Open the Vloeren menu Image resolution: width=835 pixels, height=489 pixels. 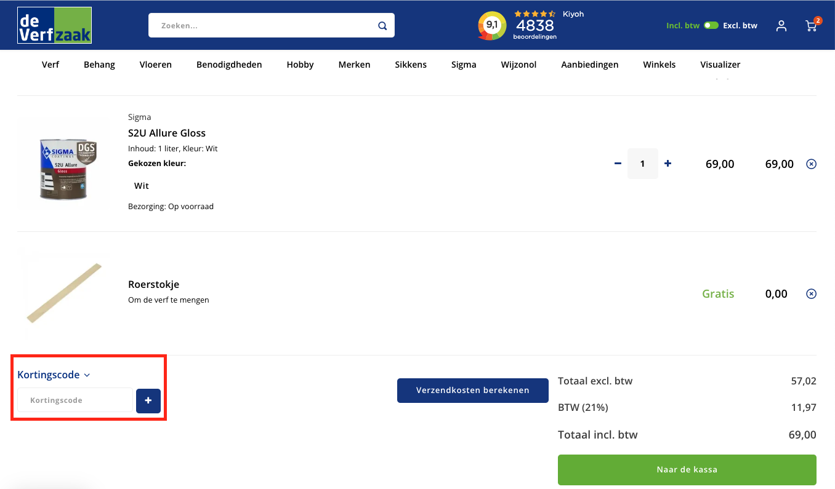tap(156, 65)
